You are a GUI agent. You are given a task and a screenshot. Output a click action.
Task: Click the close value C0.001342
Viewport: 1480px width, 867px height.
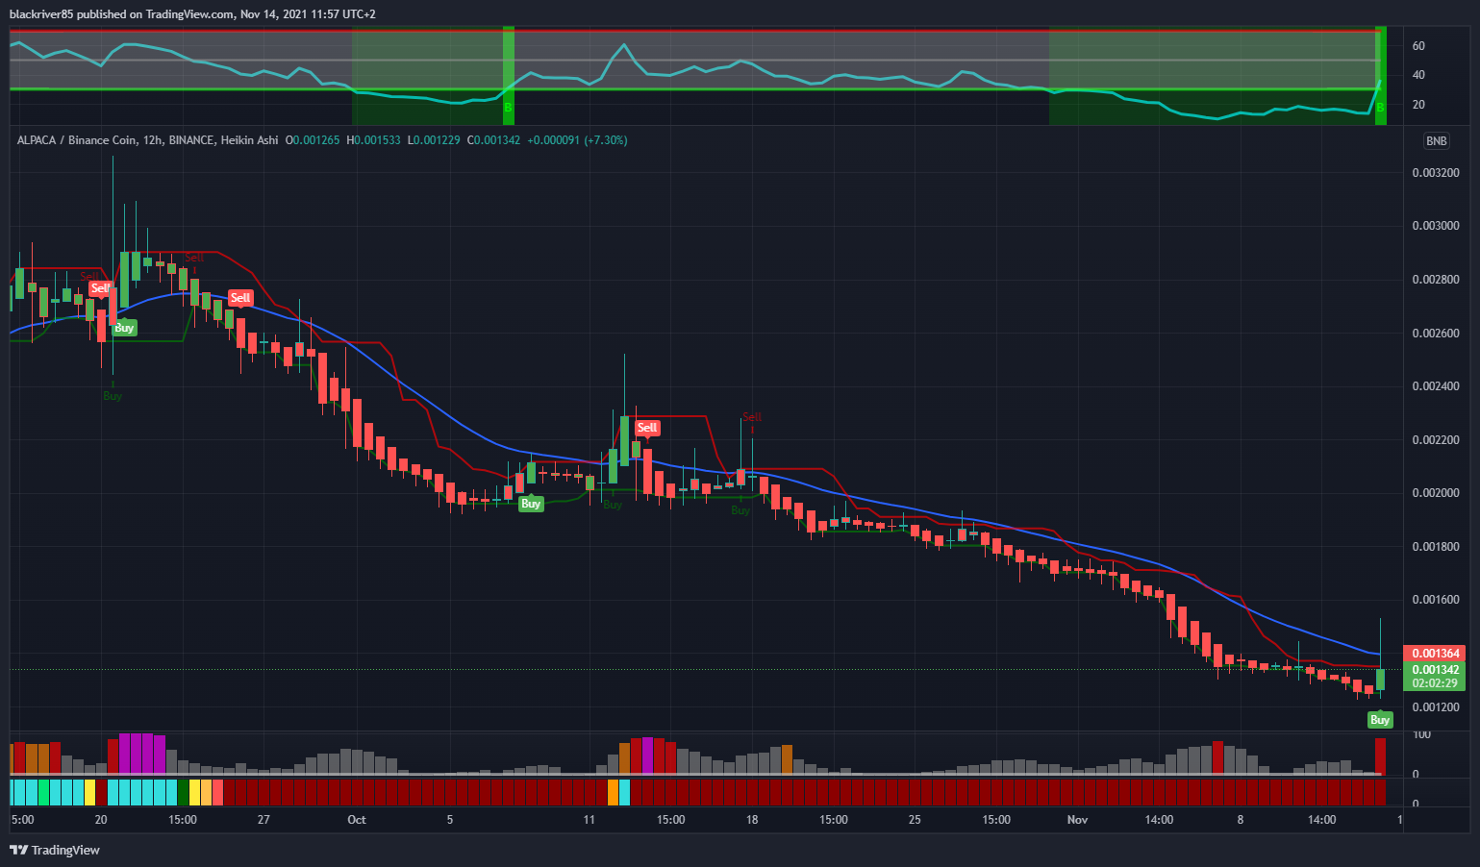point(493,140)
